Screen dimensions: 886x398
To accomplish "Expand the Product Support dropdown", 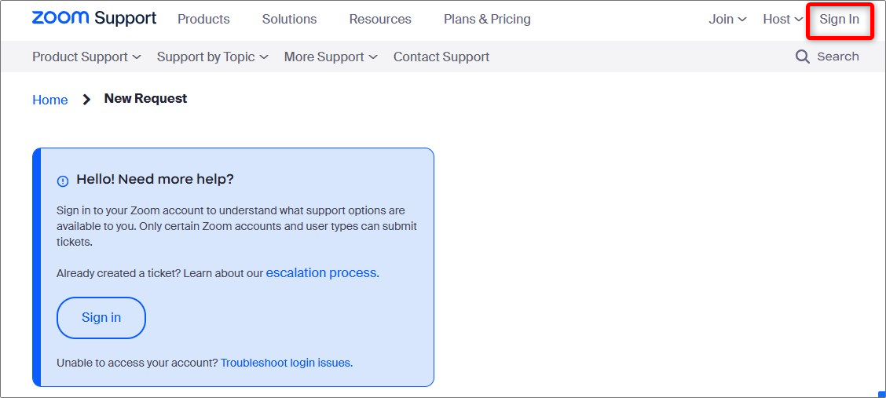I will point(86,57).
